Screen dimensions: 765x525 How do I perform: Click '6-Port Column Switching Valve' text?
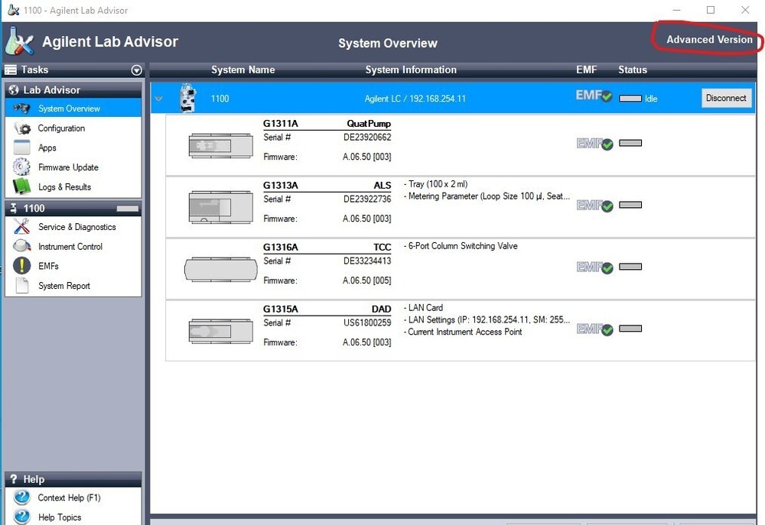[463, 246]
